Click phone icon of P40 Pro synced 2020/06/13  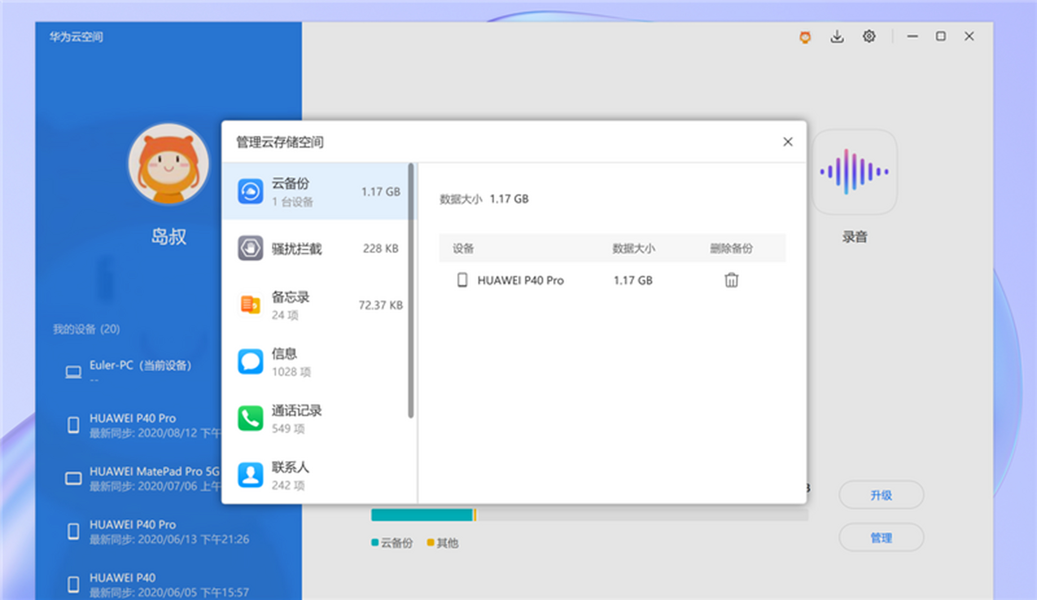[74, 531]
